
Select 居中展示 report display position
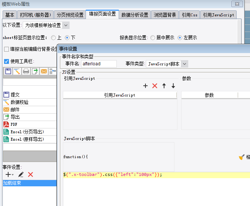[153, 38]
